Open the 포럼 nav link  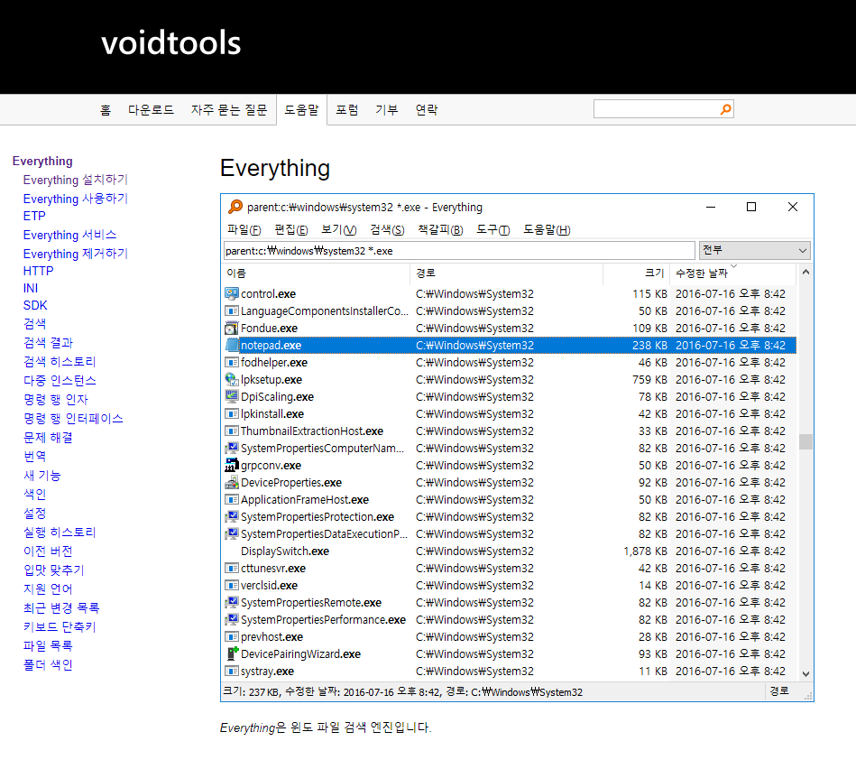(346, 110)
